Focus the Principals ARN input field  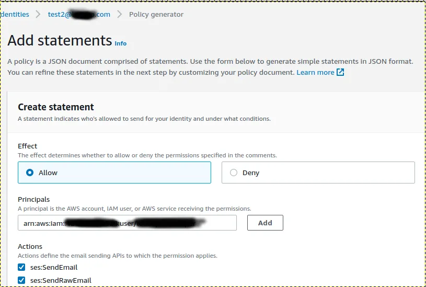127,223
